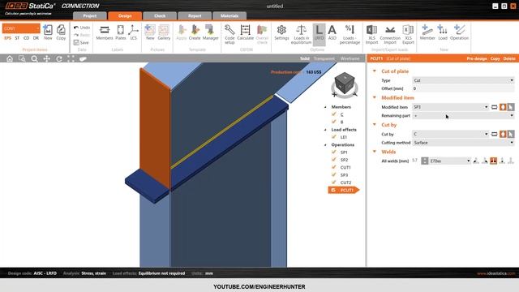Collapse Welds section
Image resolution: width=519 pixels, height=292 pixels.
point(375,152)
